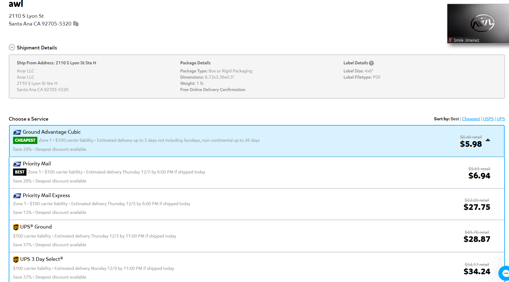Choose the Priority Mail Express service

tap(257, 204)
